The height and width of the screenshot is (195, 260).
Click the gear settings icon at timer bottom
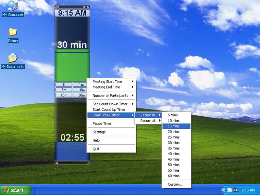pos(57,163)
